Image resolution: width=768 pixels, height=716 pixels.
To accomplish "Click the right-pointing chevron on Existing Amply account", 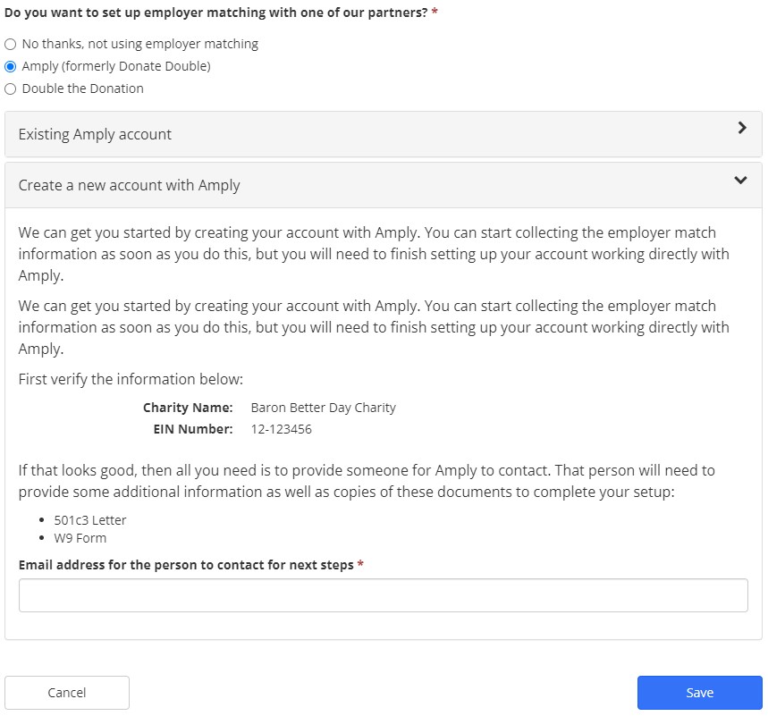I will (x=741, y=128).
